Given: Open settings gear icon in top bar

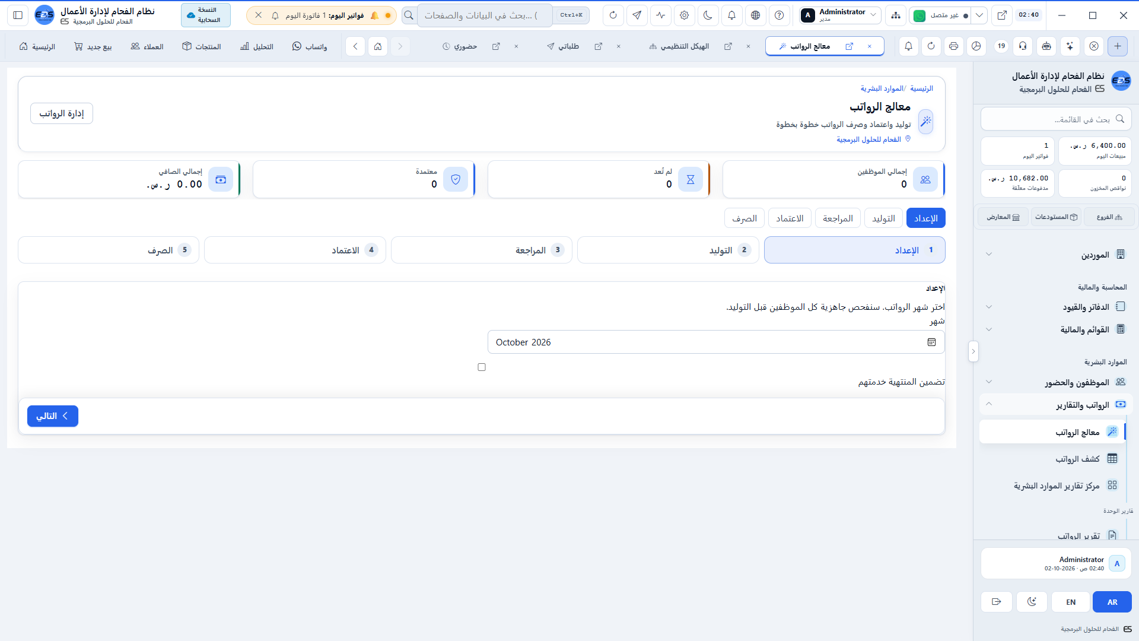Looking at the screenshot, I should (684, 15).
